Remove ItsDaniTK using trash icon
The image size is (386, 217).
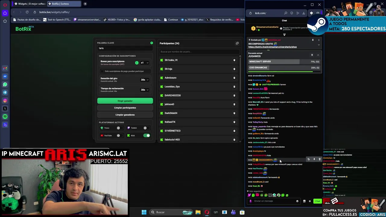tap(234, 122)
